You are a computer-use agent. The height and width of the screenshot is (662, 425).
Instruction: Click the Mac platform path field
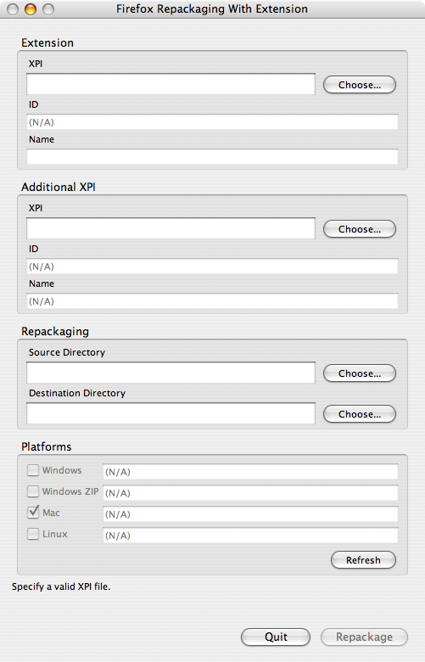pyautogui.click(x=250, y=513)
